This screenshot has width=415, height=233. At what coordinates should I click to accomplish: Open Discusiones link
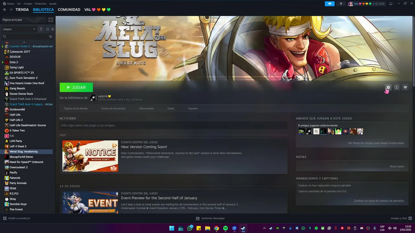coord(146,108)
